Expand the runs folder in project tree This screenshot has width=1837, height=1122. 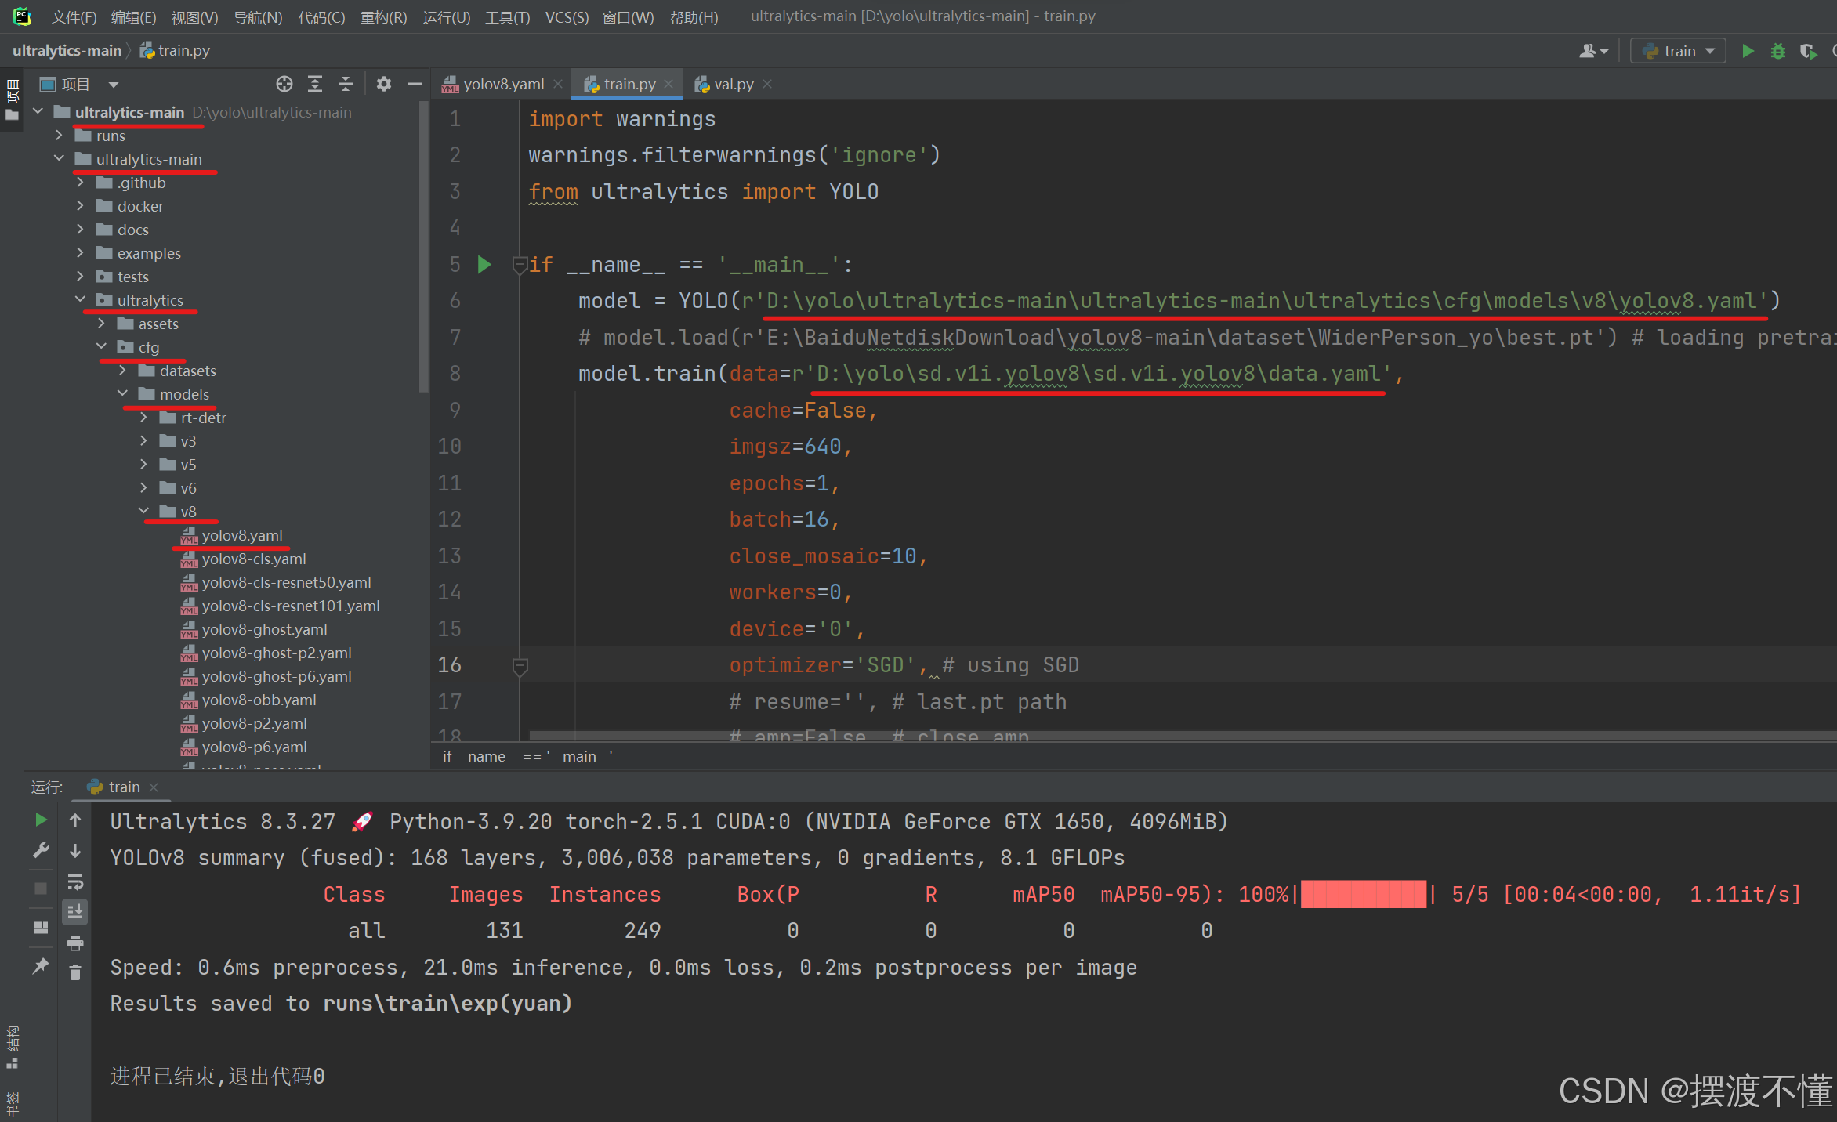pos(59,136)
